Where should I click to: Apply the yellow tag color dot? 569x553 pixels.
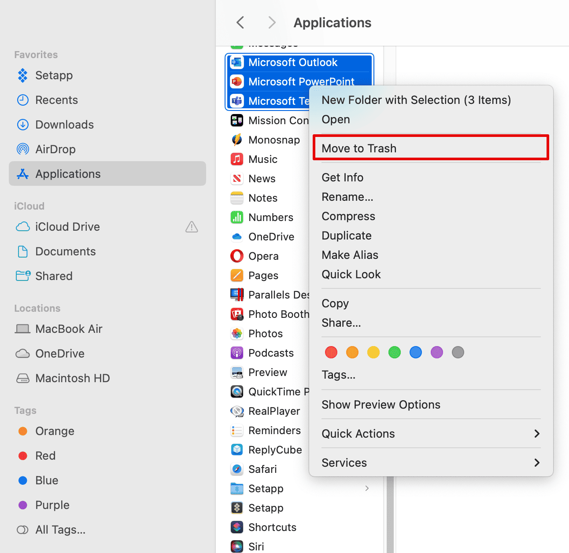(x=373, y=352)
